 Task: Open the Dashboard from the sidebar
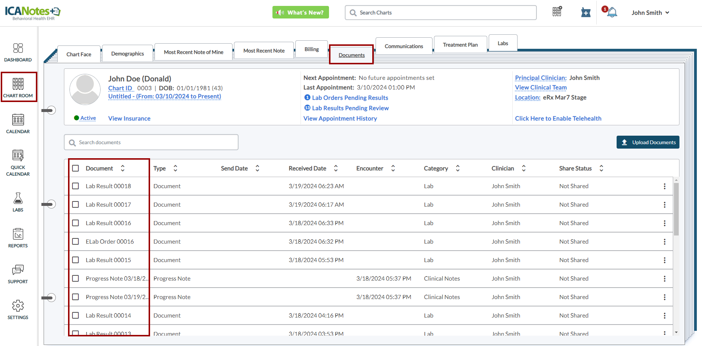[x=18, y=52]
